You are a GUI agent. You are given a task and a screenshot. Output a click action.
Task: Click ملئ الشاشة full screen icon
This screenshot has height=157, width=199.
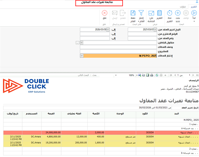click(151, 13)
